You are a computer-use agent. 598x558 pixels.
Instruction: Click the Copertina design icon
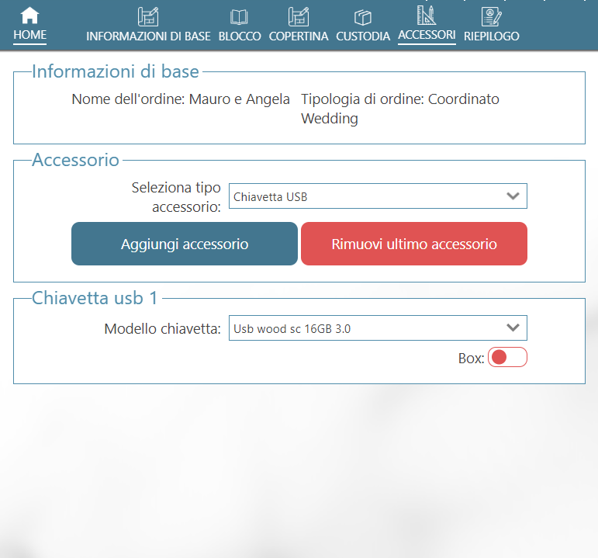click(299, 16)
